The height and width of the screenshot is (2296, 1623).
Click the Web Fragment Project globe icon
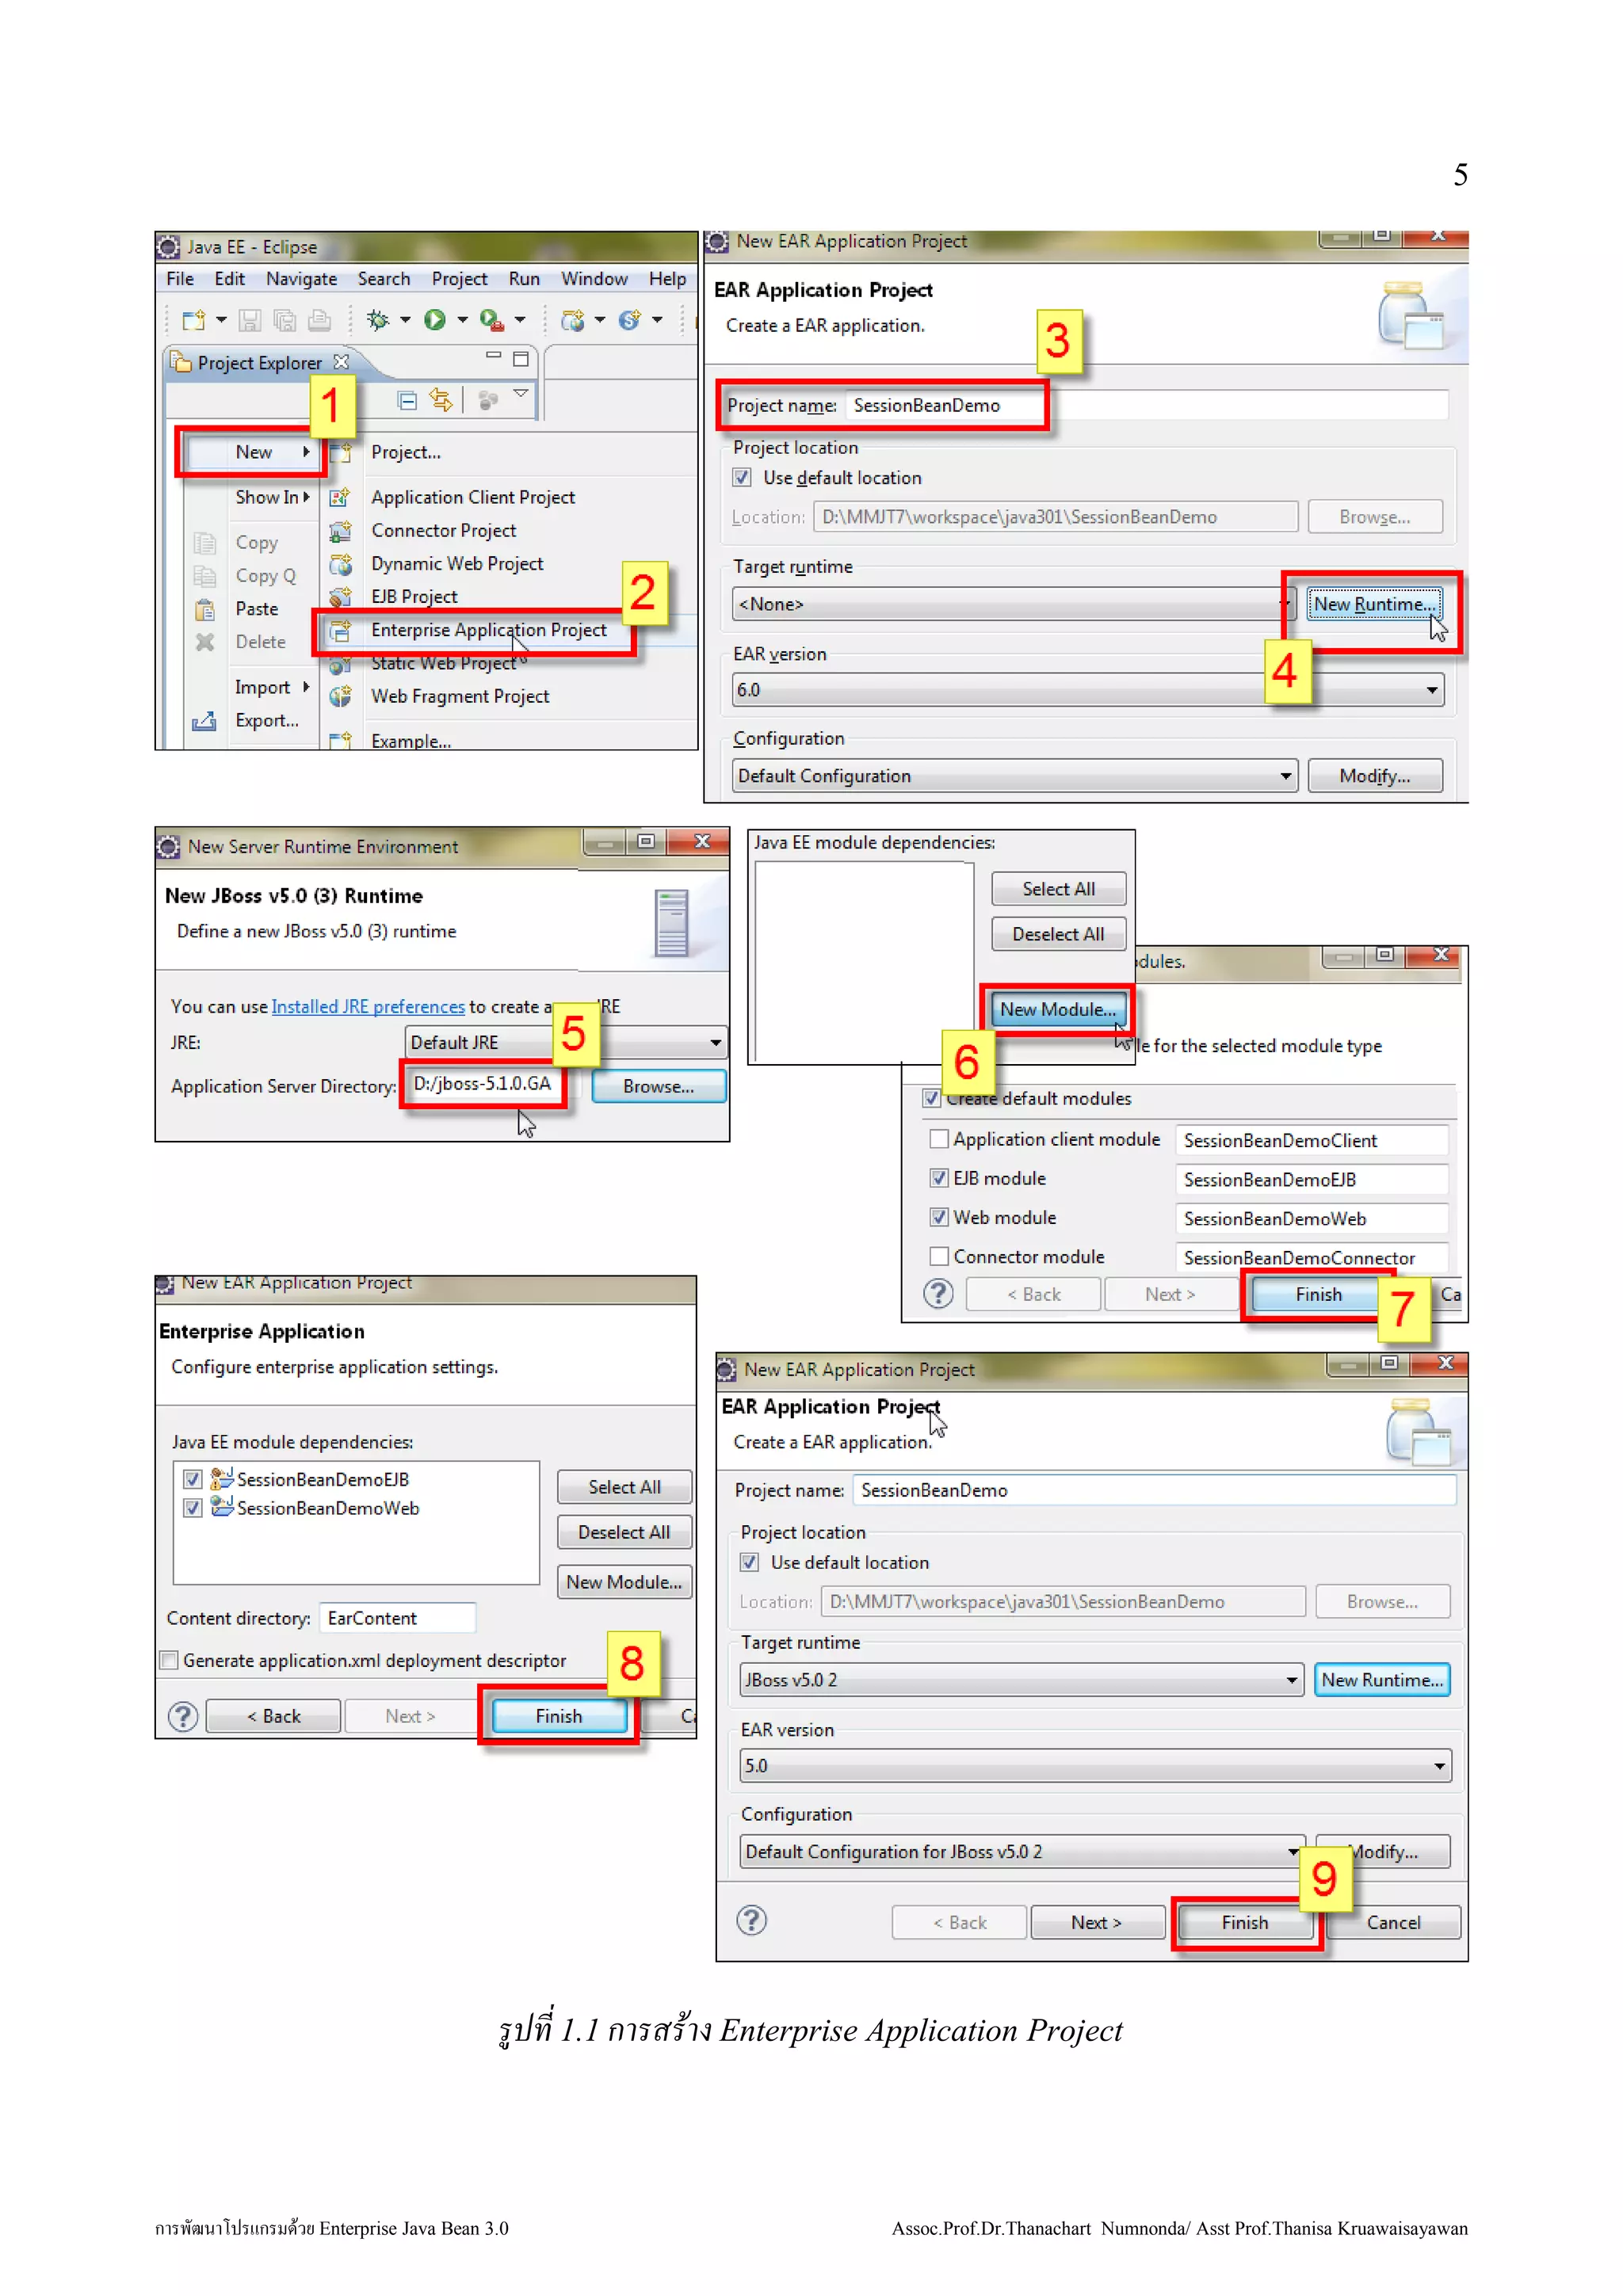(341, 697)
